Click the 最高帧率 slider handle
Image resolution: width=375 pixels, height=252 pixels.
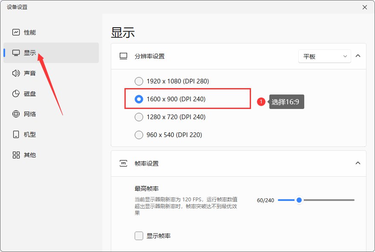tap(299, 200)
